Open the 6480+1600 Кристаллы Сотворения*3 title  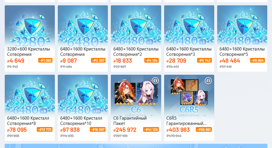(x=189, y=51)
